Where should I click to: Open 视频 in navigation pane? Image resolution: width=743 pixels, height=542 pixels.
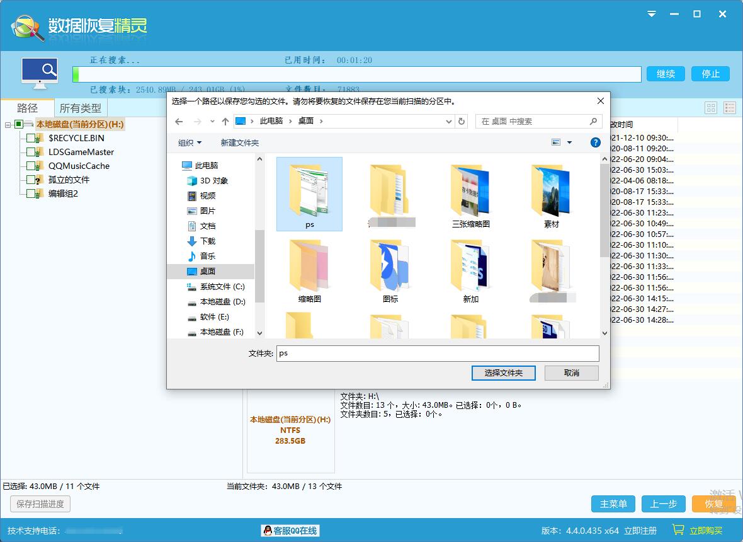[x=202, y=195]
